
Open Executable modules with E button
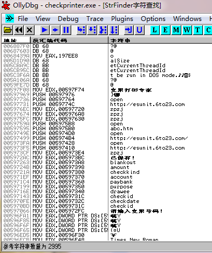pos(165,30)
